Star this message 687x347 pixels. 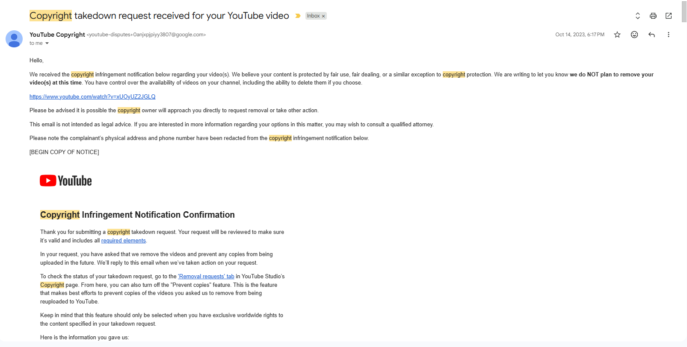(x=617, y=35)
